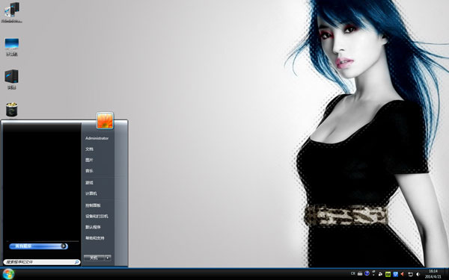449x280 pixels.
Task: Open the recycle bin desktop icon
Action: [11, 110]
